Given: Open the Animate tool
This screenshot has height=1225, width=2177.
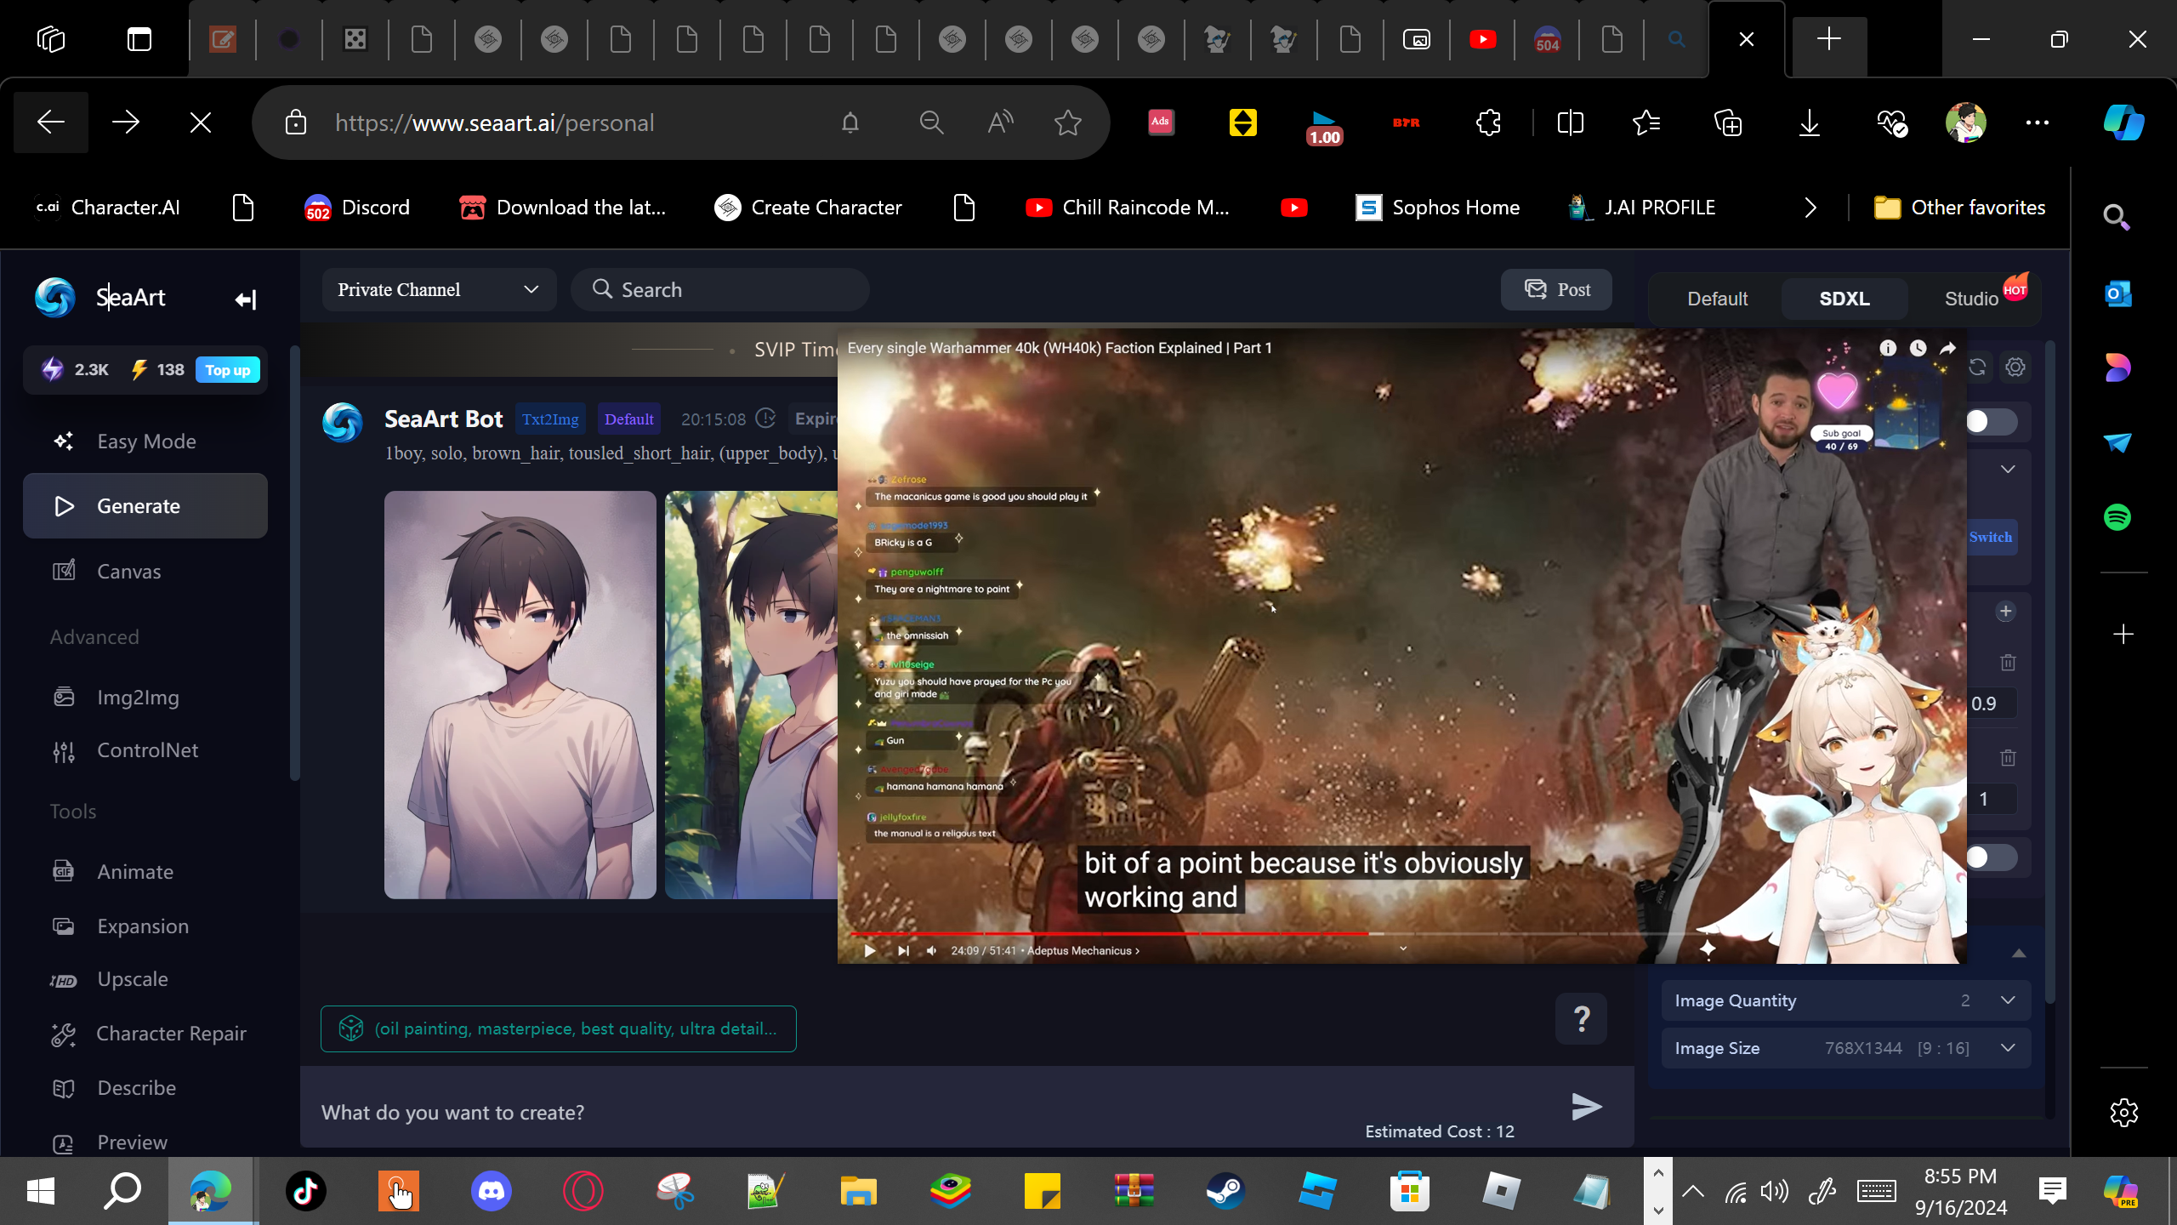Looking at the screenshot, I should click(x=145, y=872).
